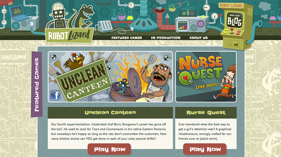Click Play Now under Unclean Canteen
The width and height of the screenshot is (281, 157).
coord(109,149)
